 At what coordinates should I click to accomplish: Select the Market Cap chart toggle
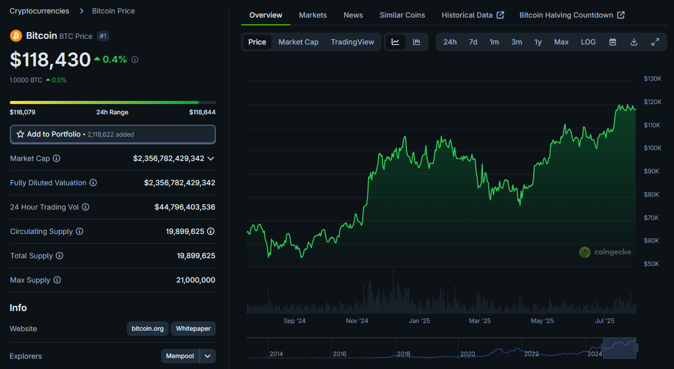point(298,42)
